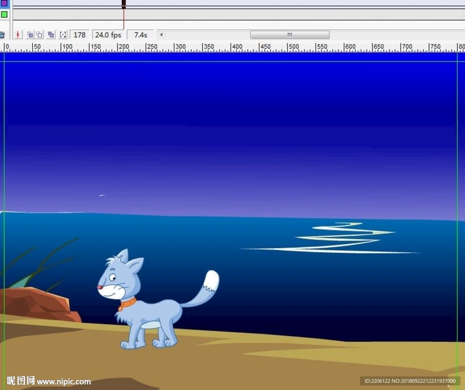Select the brown rock on the beach
This screenshot has height=390, width=465.
click(39, 304)
